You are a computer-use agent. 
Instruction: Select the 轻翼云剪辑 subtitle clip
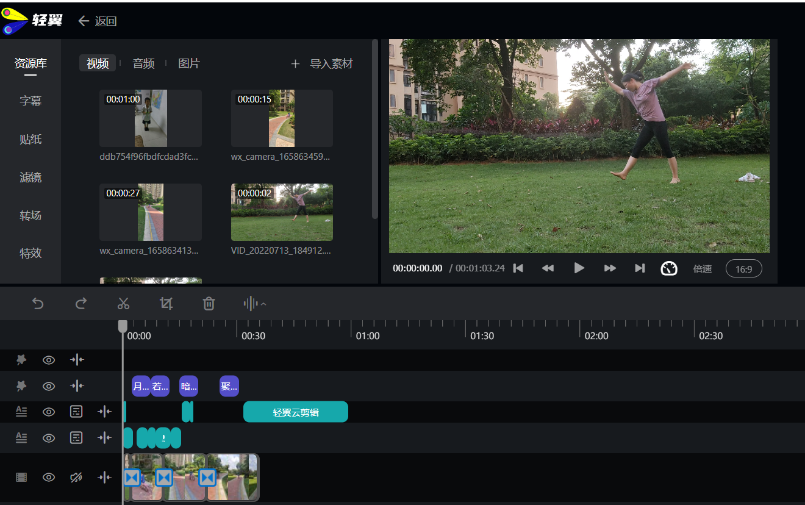[296, 412]
